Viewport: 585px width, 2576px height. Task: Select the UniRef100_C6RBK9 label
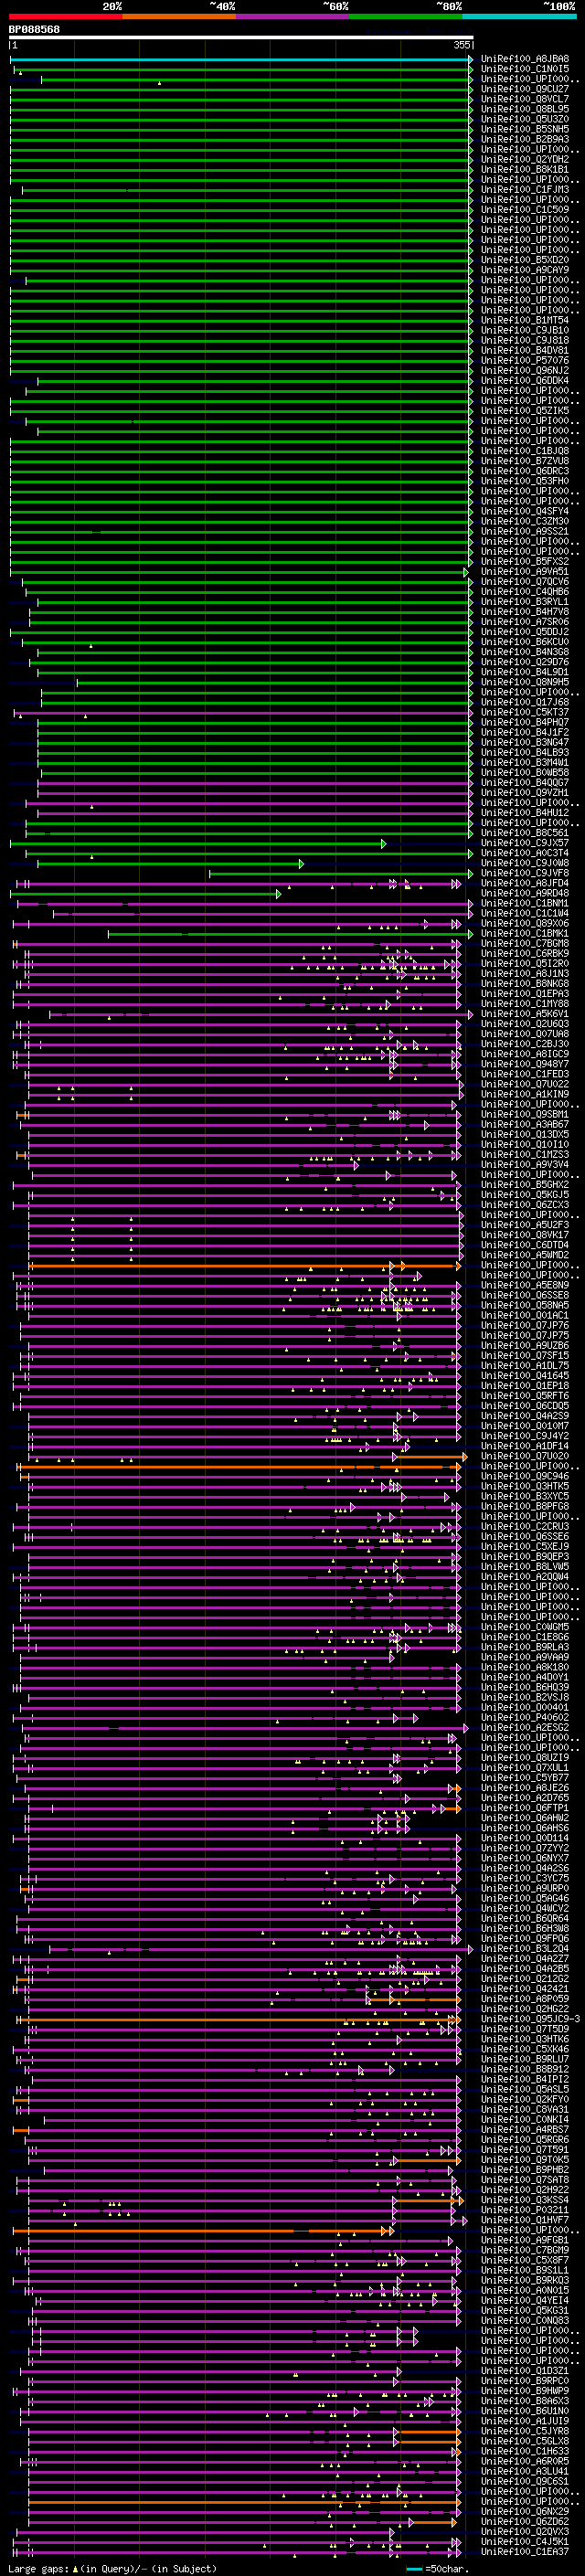(525, 953)
